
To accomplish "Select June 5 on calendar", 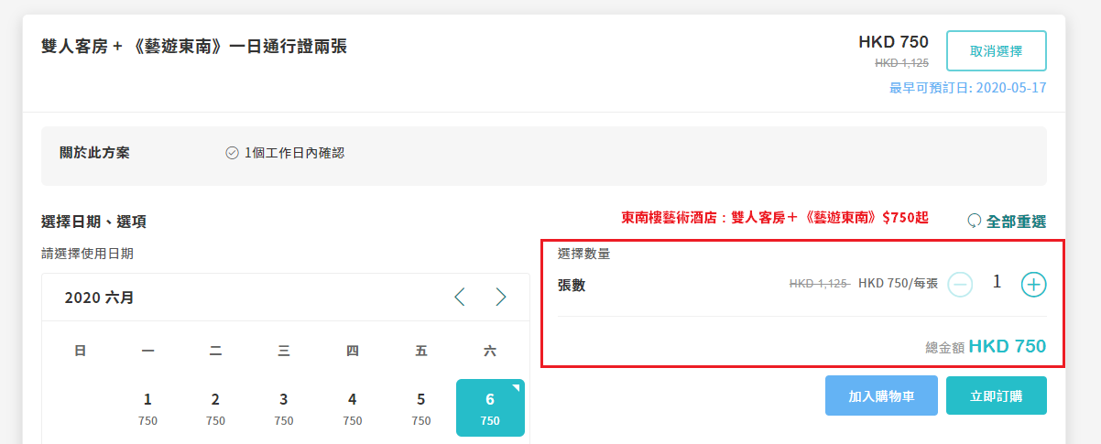I will [x=421, y=407].
